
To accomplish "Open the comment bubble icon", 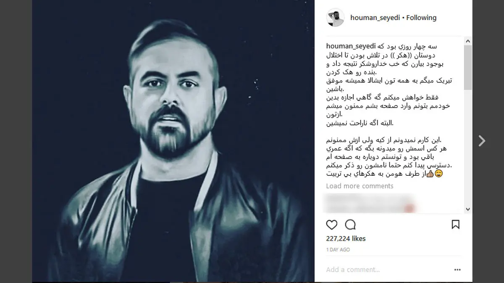I will click(x=350, y=225).
